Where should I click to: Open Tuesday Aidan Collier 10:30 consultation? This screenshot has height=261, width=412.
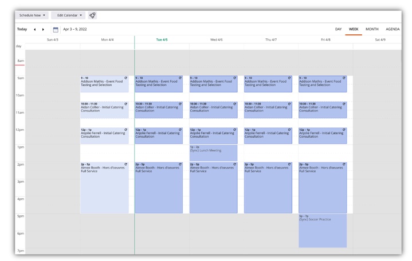[x=159, y=110]
